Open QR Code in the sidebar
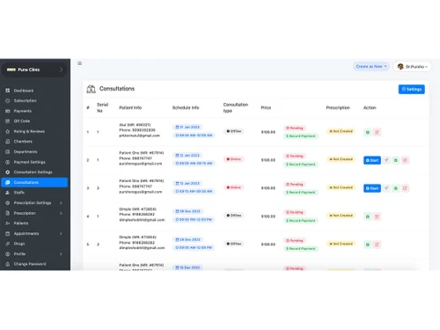The image size is (440, 330). point(22,121)
